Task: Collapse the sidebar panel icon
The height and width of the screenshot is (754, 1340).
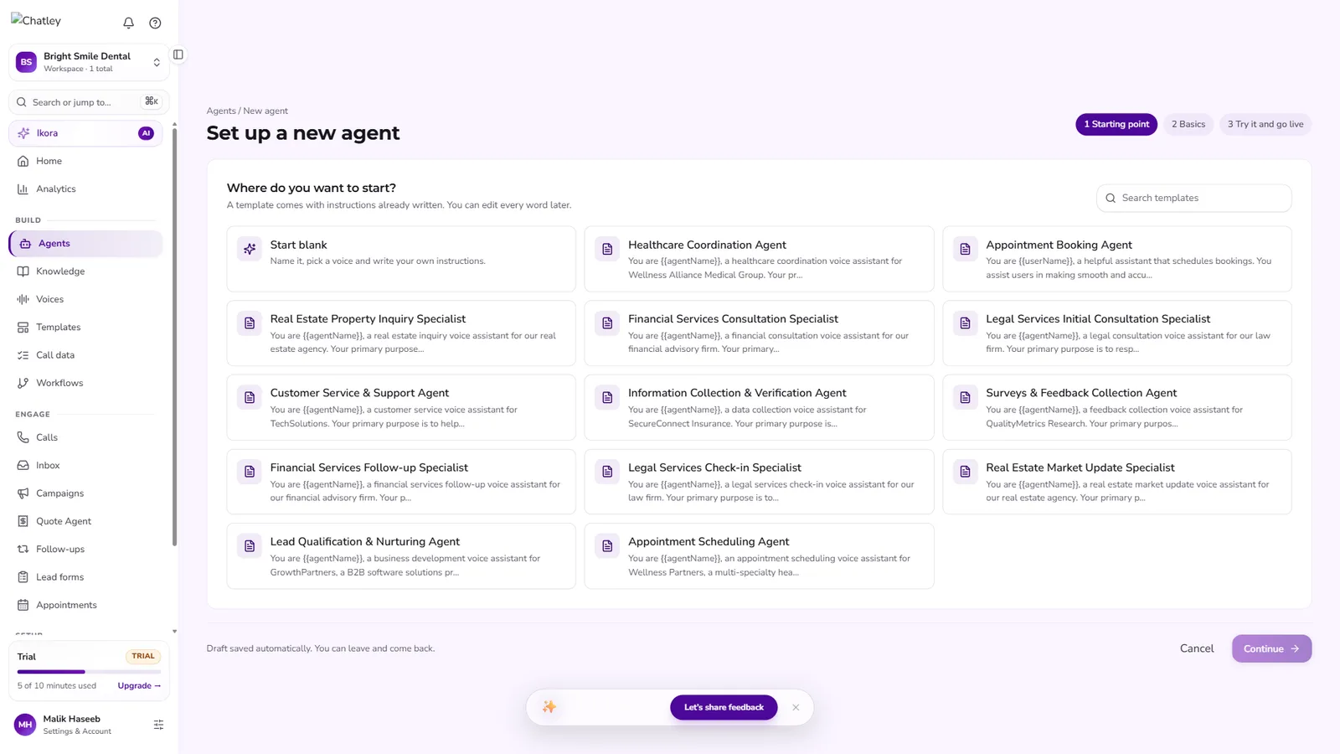Action: [x=178, y=54]
